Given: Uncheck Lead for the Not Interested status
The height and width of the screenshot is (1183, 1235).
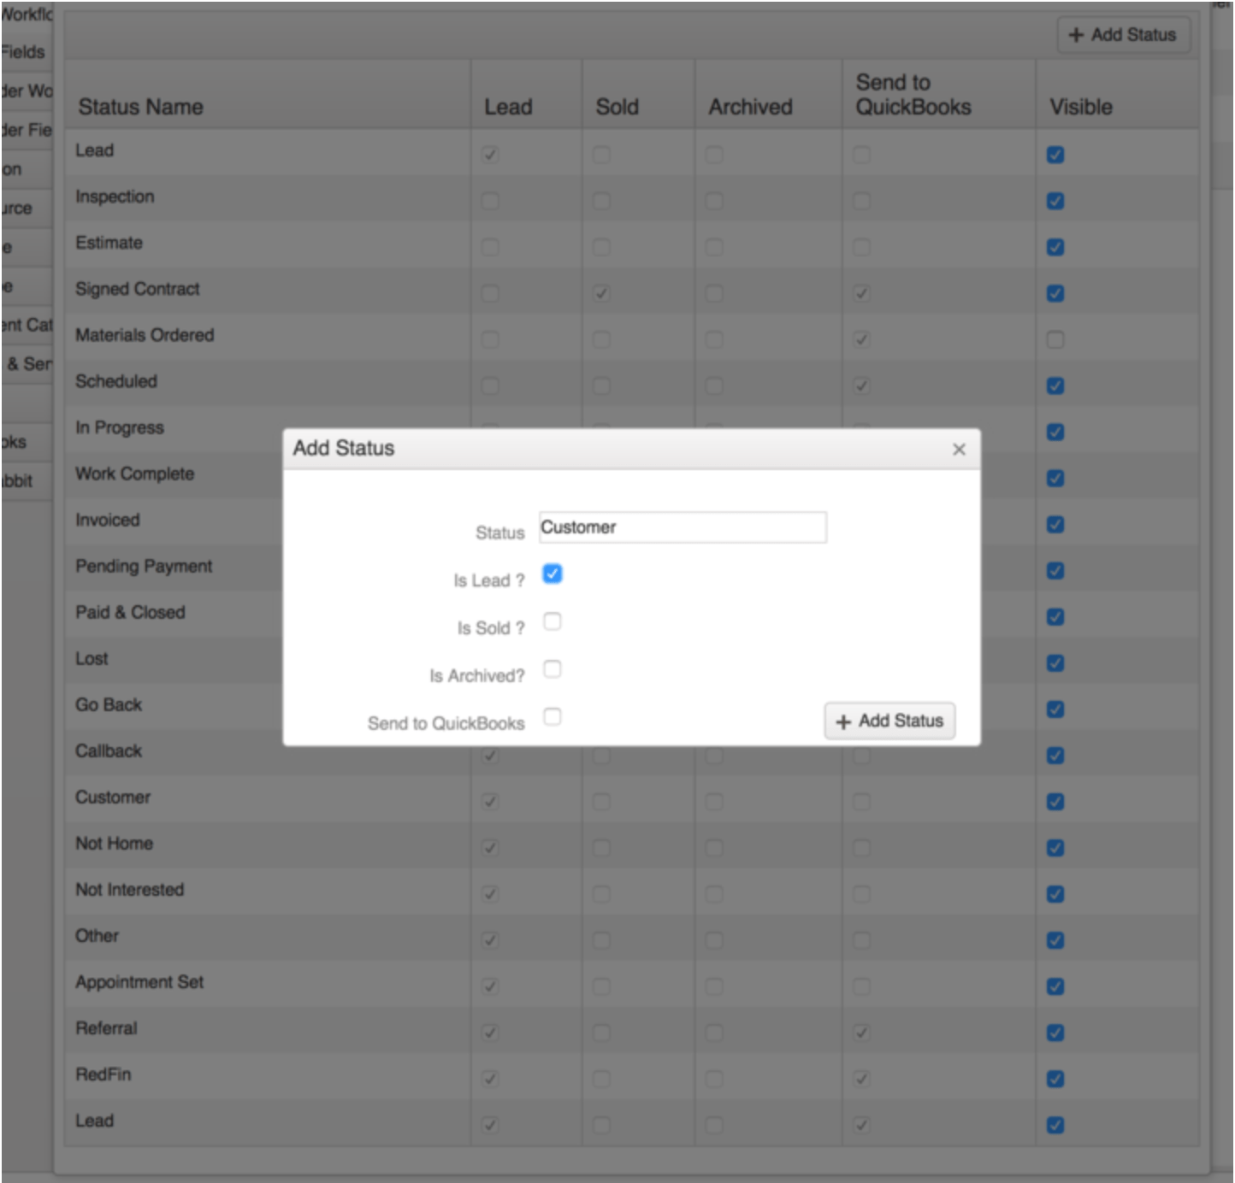Looking at the screenshot, I should (488, 894).
